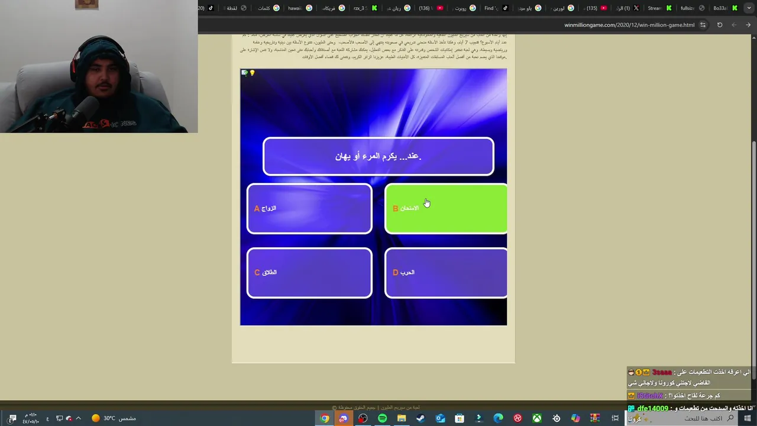The height and width of the screenshot is (426, 757).
Task: Switch to the Find TikTok tab
Action: (496, 8)
